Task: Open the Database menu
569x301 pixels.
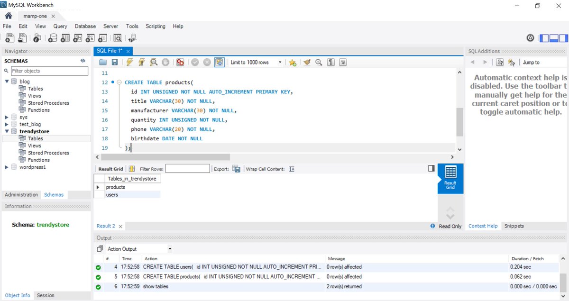Action: [x=85, y=27]
